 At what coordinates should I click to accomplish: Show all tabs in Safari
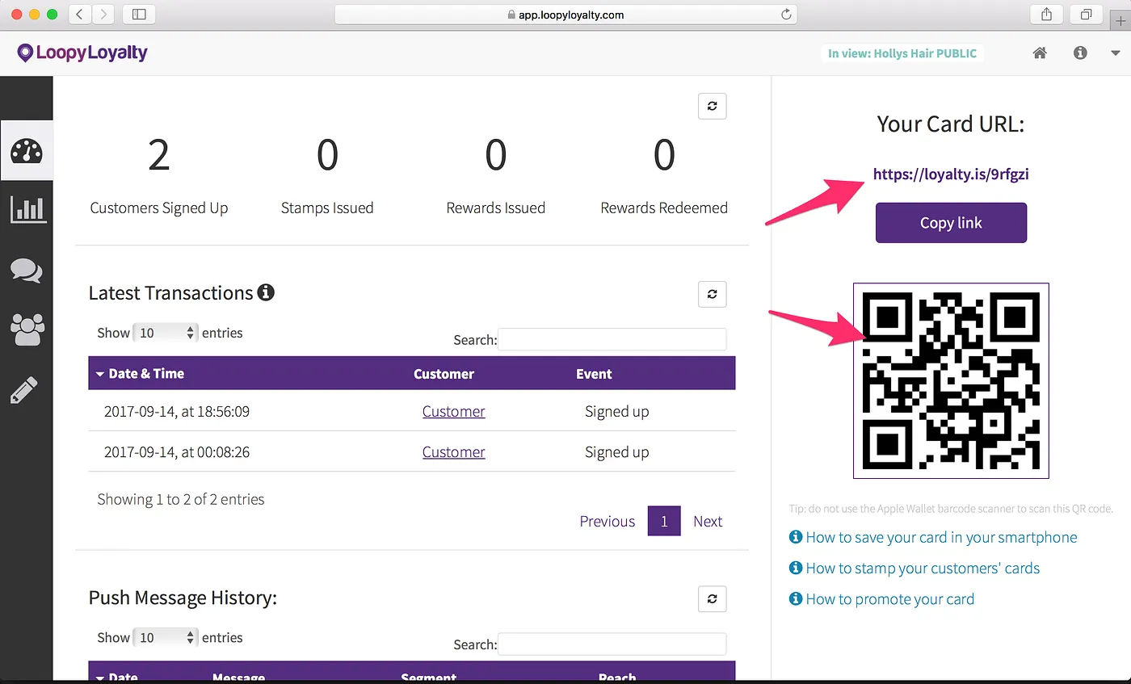(x=1087, y=14)
